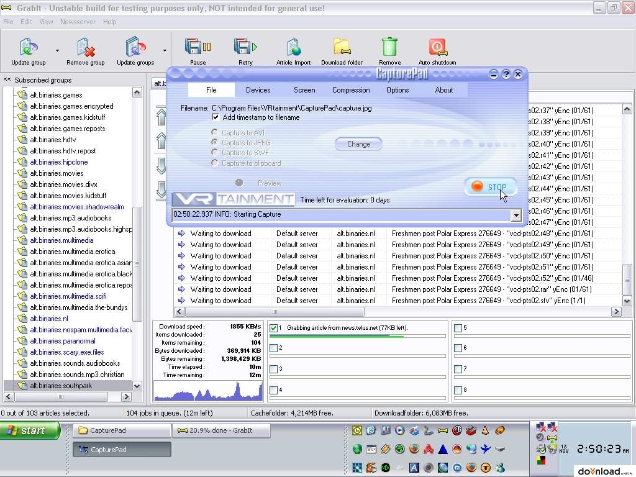636x477 pixels.
Task: Open the Edit menu in GrabIt
Action: coord(26,22)
